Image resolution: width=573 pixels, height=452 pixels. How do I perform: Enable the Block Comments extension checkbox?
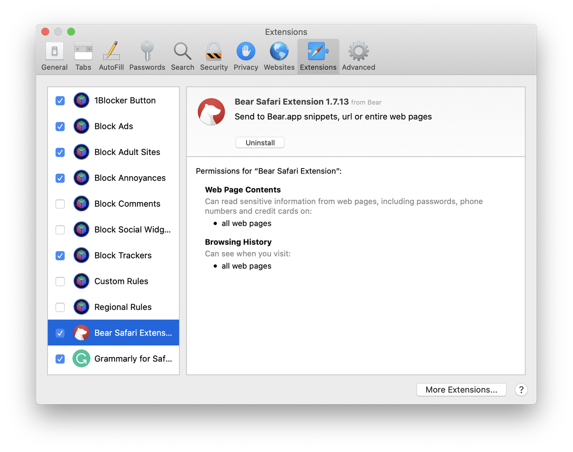60,204
